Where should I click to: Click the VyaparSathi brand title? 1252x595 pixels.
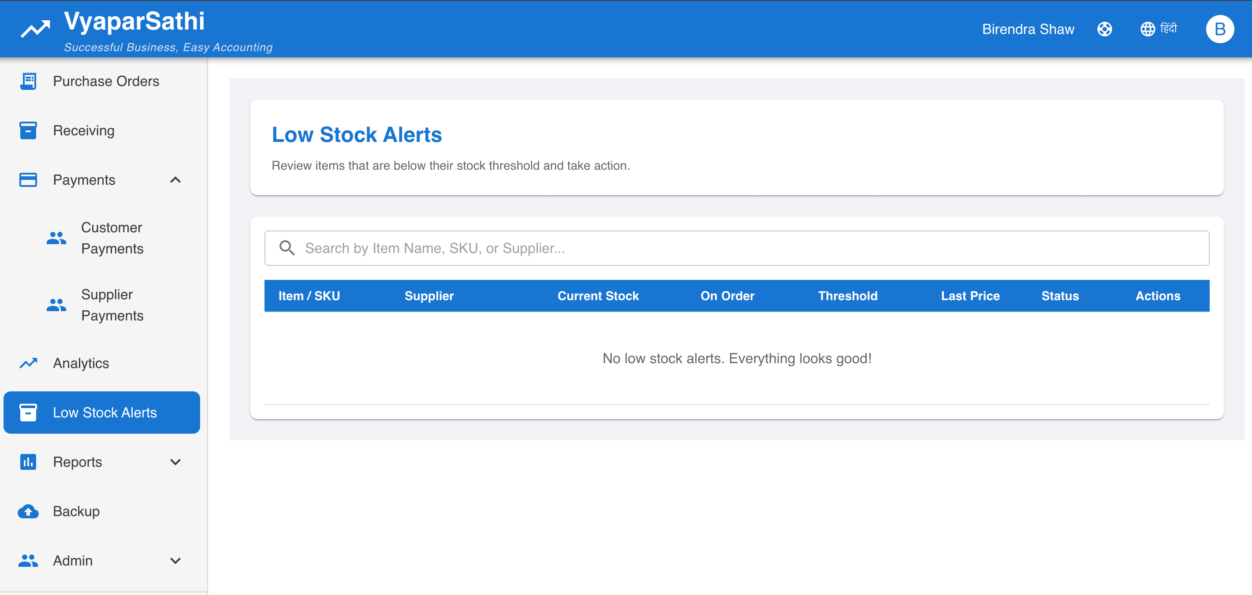134,21
